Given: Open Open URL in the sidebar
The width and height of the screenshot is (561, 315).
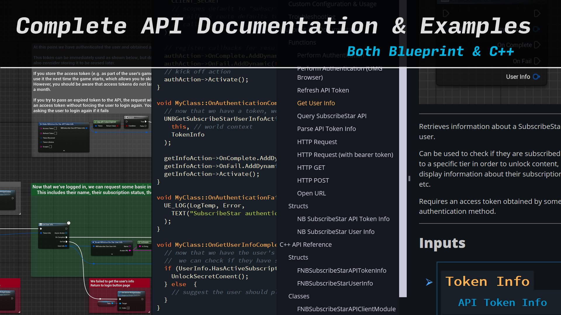Looking at the screenshot, I should (x=311, y=193).
